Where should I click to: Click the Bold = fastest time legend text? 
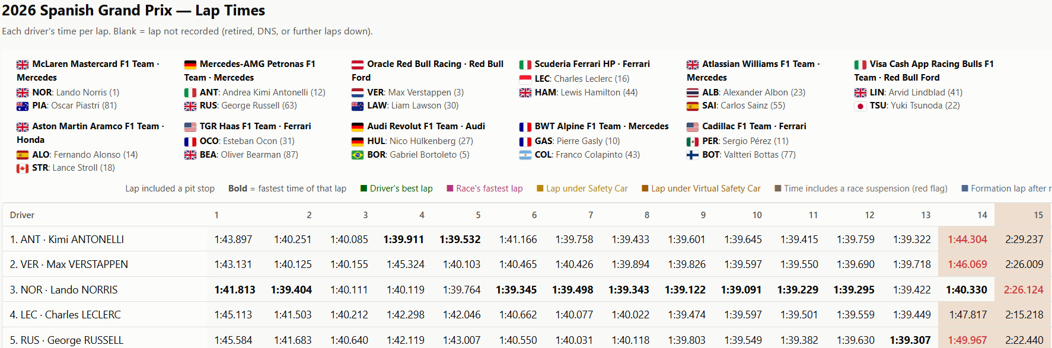[287, 189]
